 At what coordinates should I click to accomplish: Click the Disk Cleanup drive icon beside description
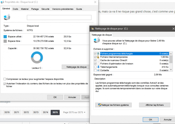click(97, 40)
